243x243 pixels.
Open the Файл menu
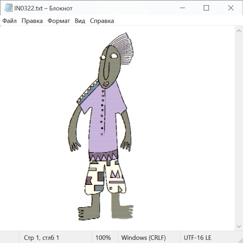pyautogui.click(x=10, y=21)
